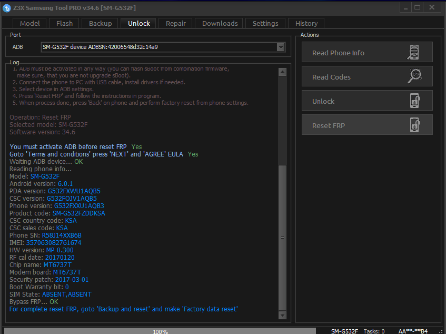Open the Backup tab
This screenshot has width=446, height=334.
pos(100,23)
